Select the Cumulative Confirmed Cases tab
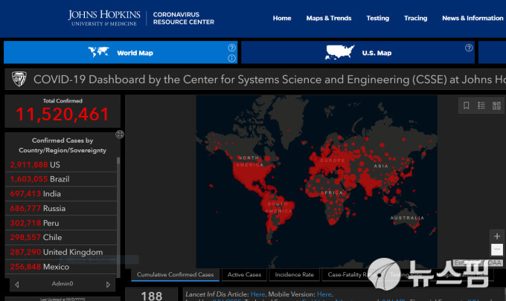 [x=175, y=274]
